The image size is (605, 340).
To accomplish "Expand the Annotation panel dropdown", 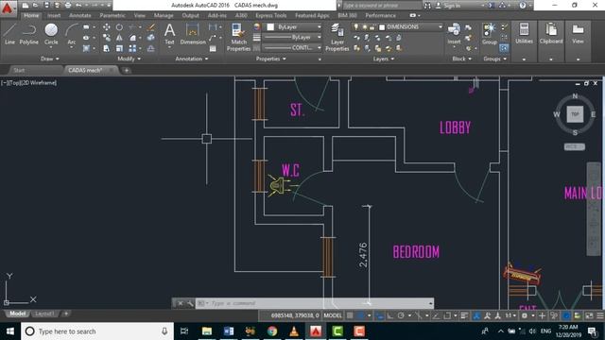I will pyautogui.click(x=191, y=59).
